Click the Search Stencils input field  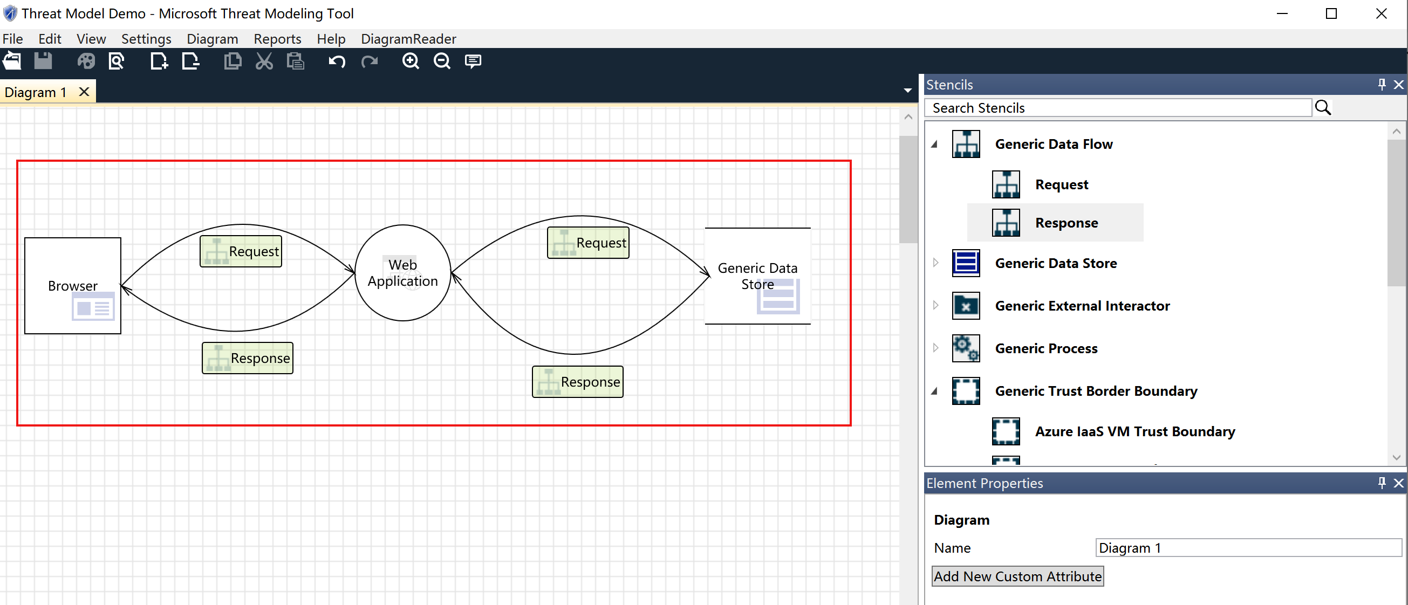(1118, 108)
